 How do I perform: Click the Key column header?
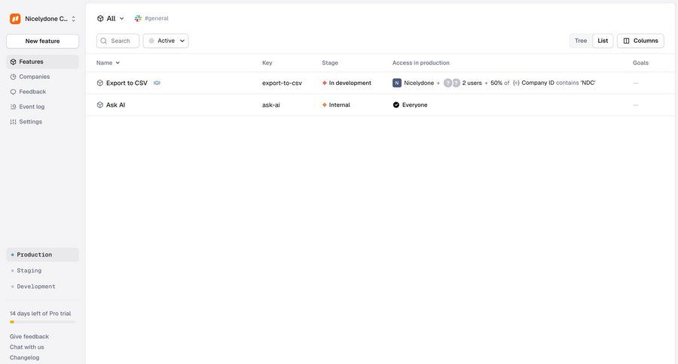267,62
